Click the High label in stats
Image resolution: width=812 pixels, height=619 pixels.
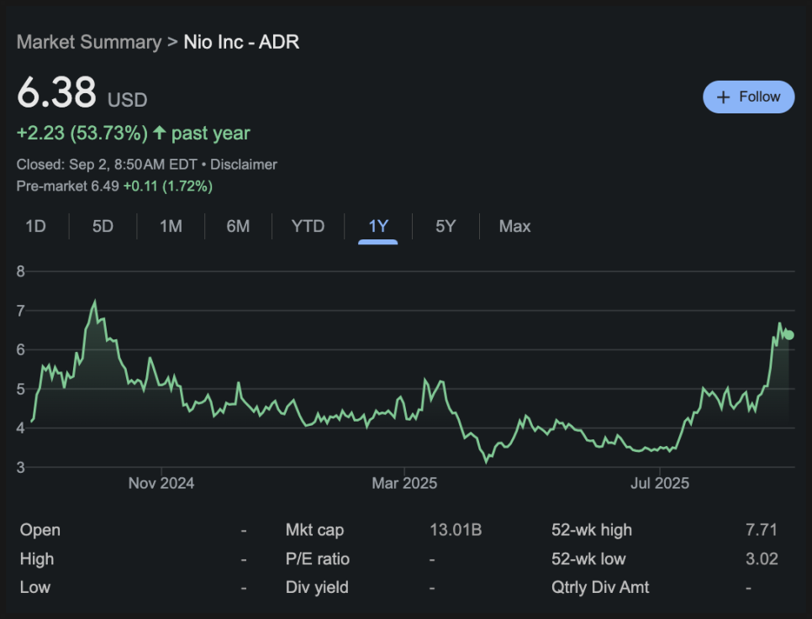coord(37,559)
